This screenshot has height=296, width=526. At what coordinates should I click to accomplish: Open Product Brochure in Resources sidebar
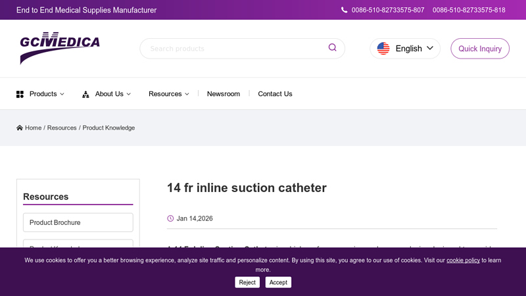pyautogui.click(x=78, y=222)
